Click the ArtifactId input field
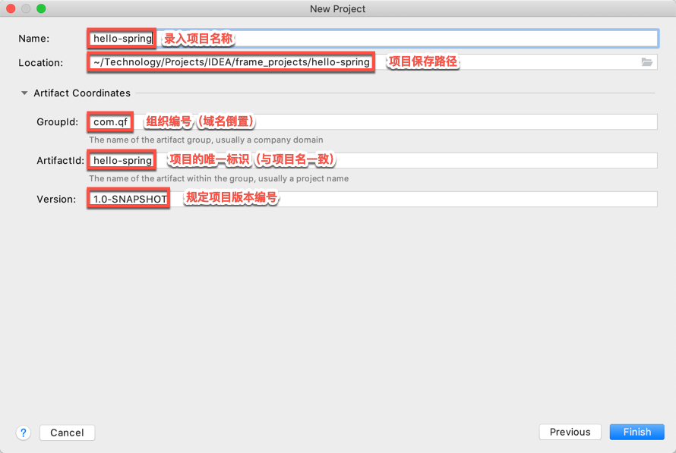The width and height of the screenshot is (676, 453). pos(374,160)
